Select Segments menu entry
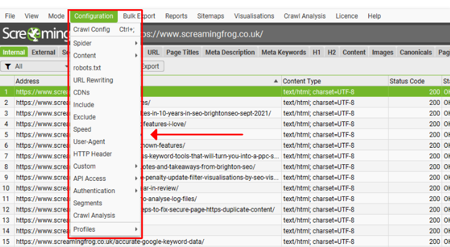Image resolution: width=450 pixels, height=247 pixels. [x=105, y=203]
